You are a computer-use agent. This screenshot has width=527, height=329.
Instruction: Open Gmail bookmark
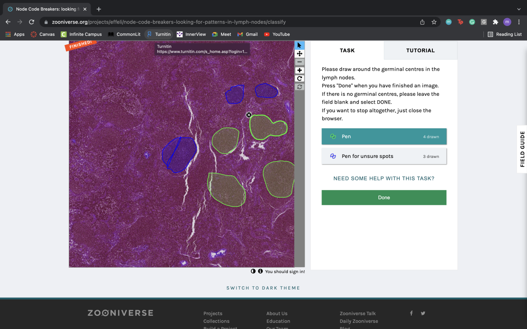coord(247,34)
